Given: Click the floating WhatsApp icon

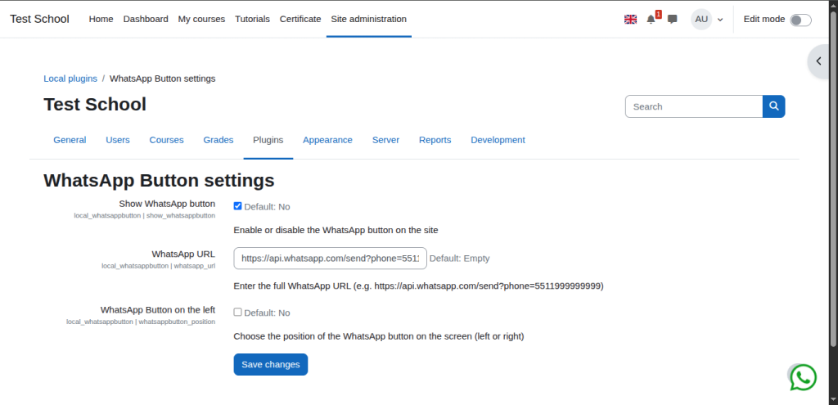Looking at the screenshot, I should [804, 378].
